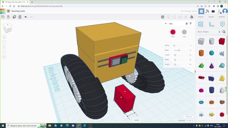Click the Group shapes icon
Screen dimensions: 228x128
174,17
